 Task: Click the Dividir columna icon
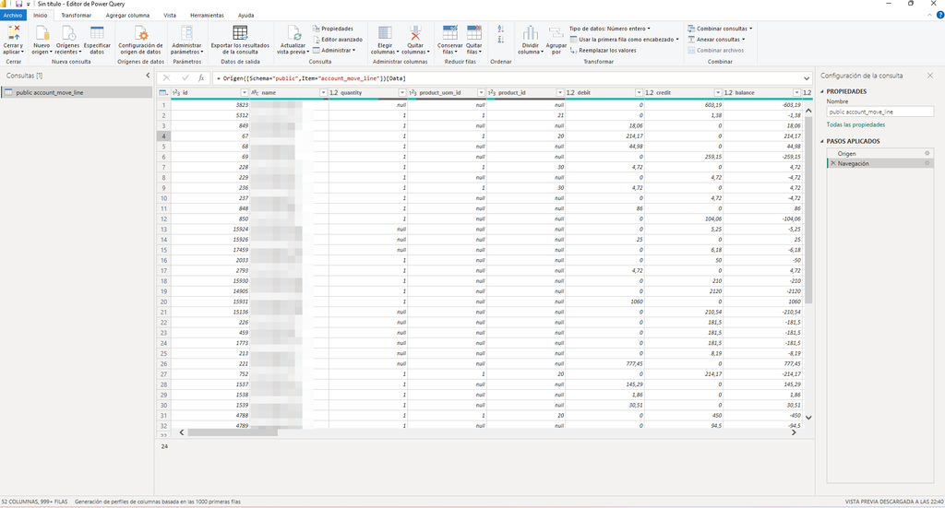coord(531,33)
